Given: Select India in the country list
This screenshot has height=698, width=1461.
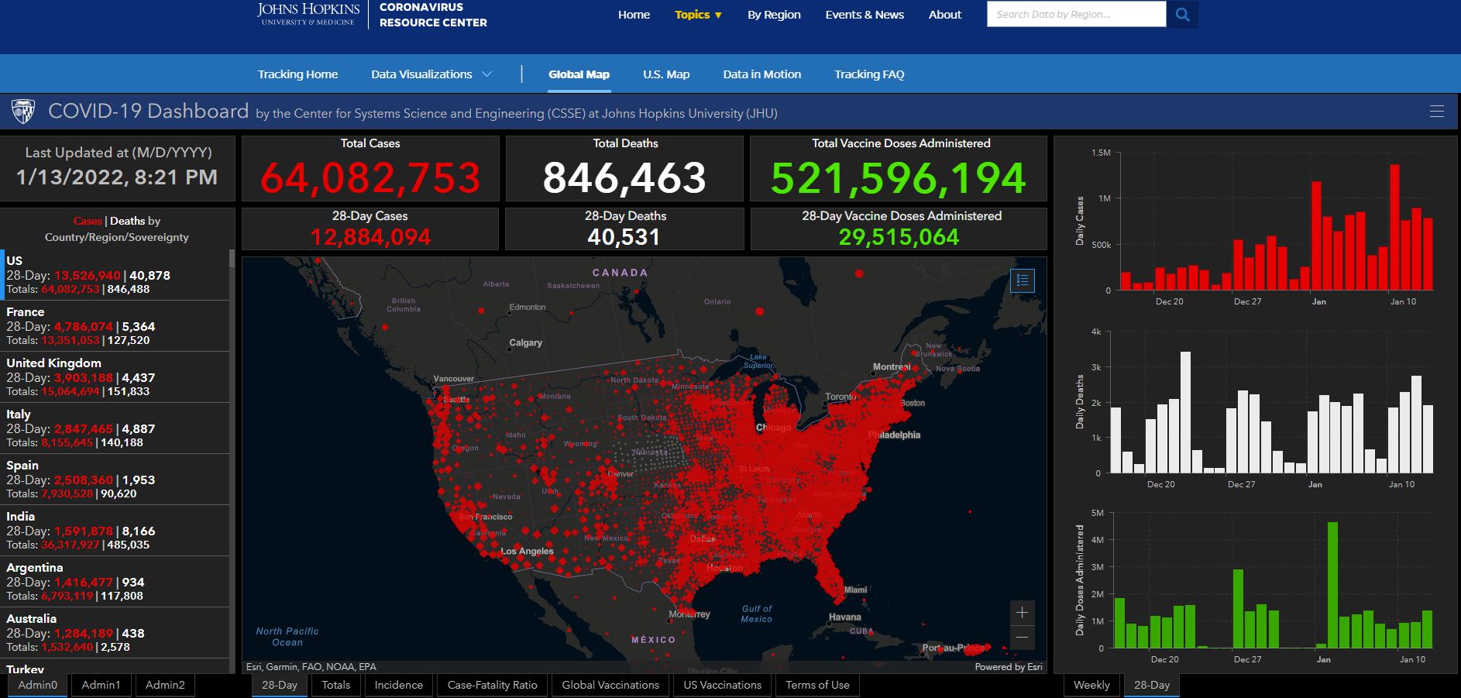Looking at the screenshot, I should [x=115, y=530].
